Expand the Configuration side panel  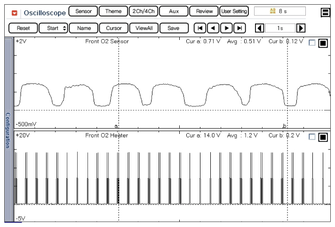pyautogui.click(x=8, y=129)
